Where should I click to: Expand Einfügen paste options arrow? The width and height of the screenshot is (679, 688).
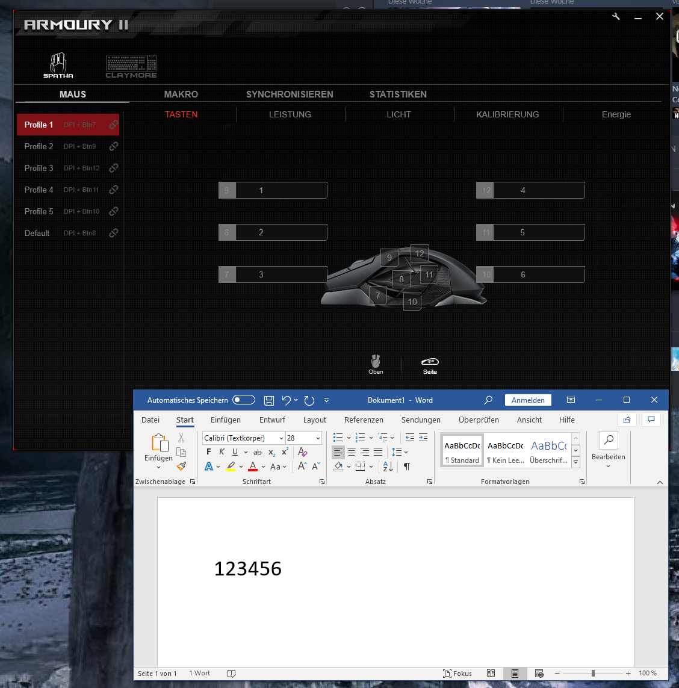(x=158, y=467)
